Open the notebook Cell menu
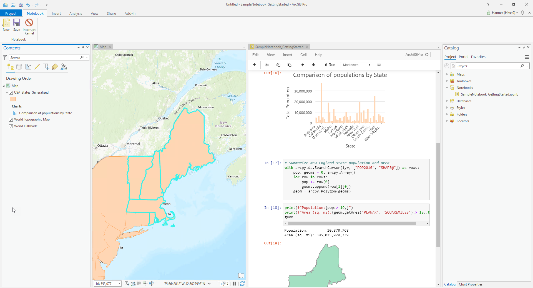 point(303,55)
